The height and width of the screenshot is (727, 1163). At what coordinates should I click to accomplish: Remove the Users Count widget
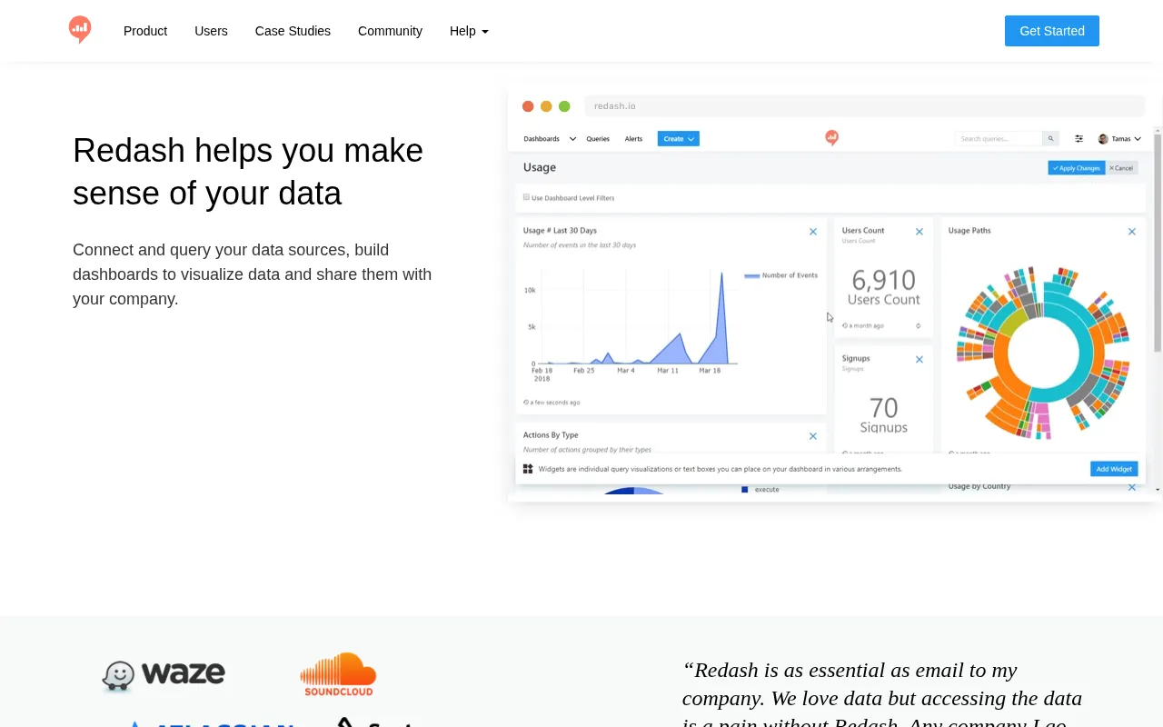coord(919,232)
